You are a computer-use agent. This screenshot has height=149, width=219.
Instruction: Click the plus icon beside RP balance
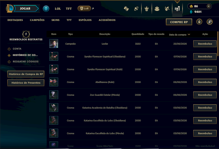(x=209, y=6)
